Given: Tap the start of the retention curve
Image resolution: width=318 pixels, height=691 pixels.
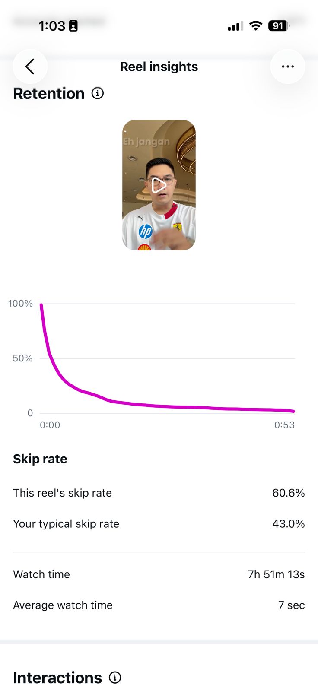Looking at the screenshot, I should (41, 305).
